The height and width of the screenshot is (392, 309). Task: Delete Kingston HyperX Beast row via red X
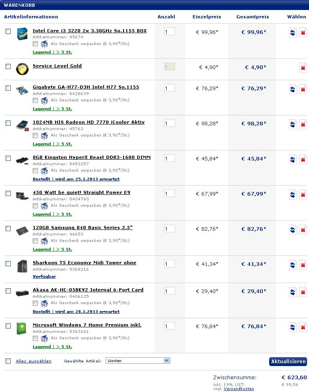[303, 159]
